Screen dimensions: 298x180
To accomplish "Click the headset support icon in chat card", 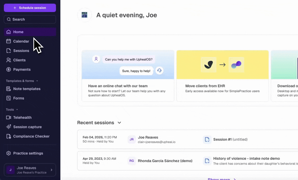I will (159, 70).
